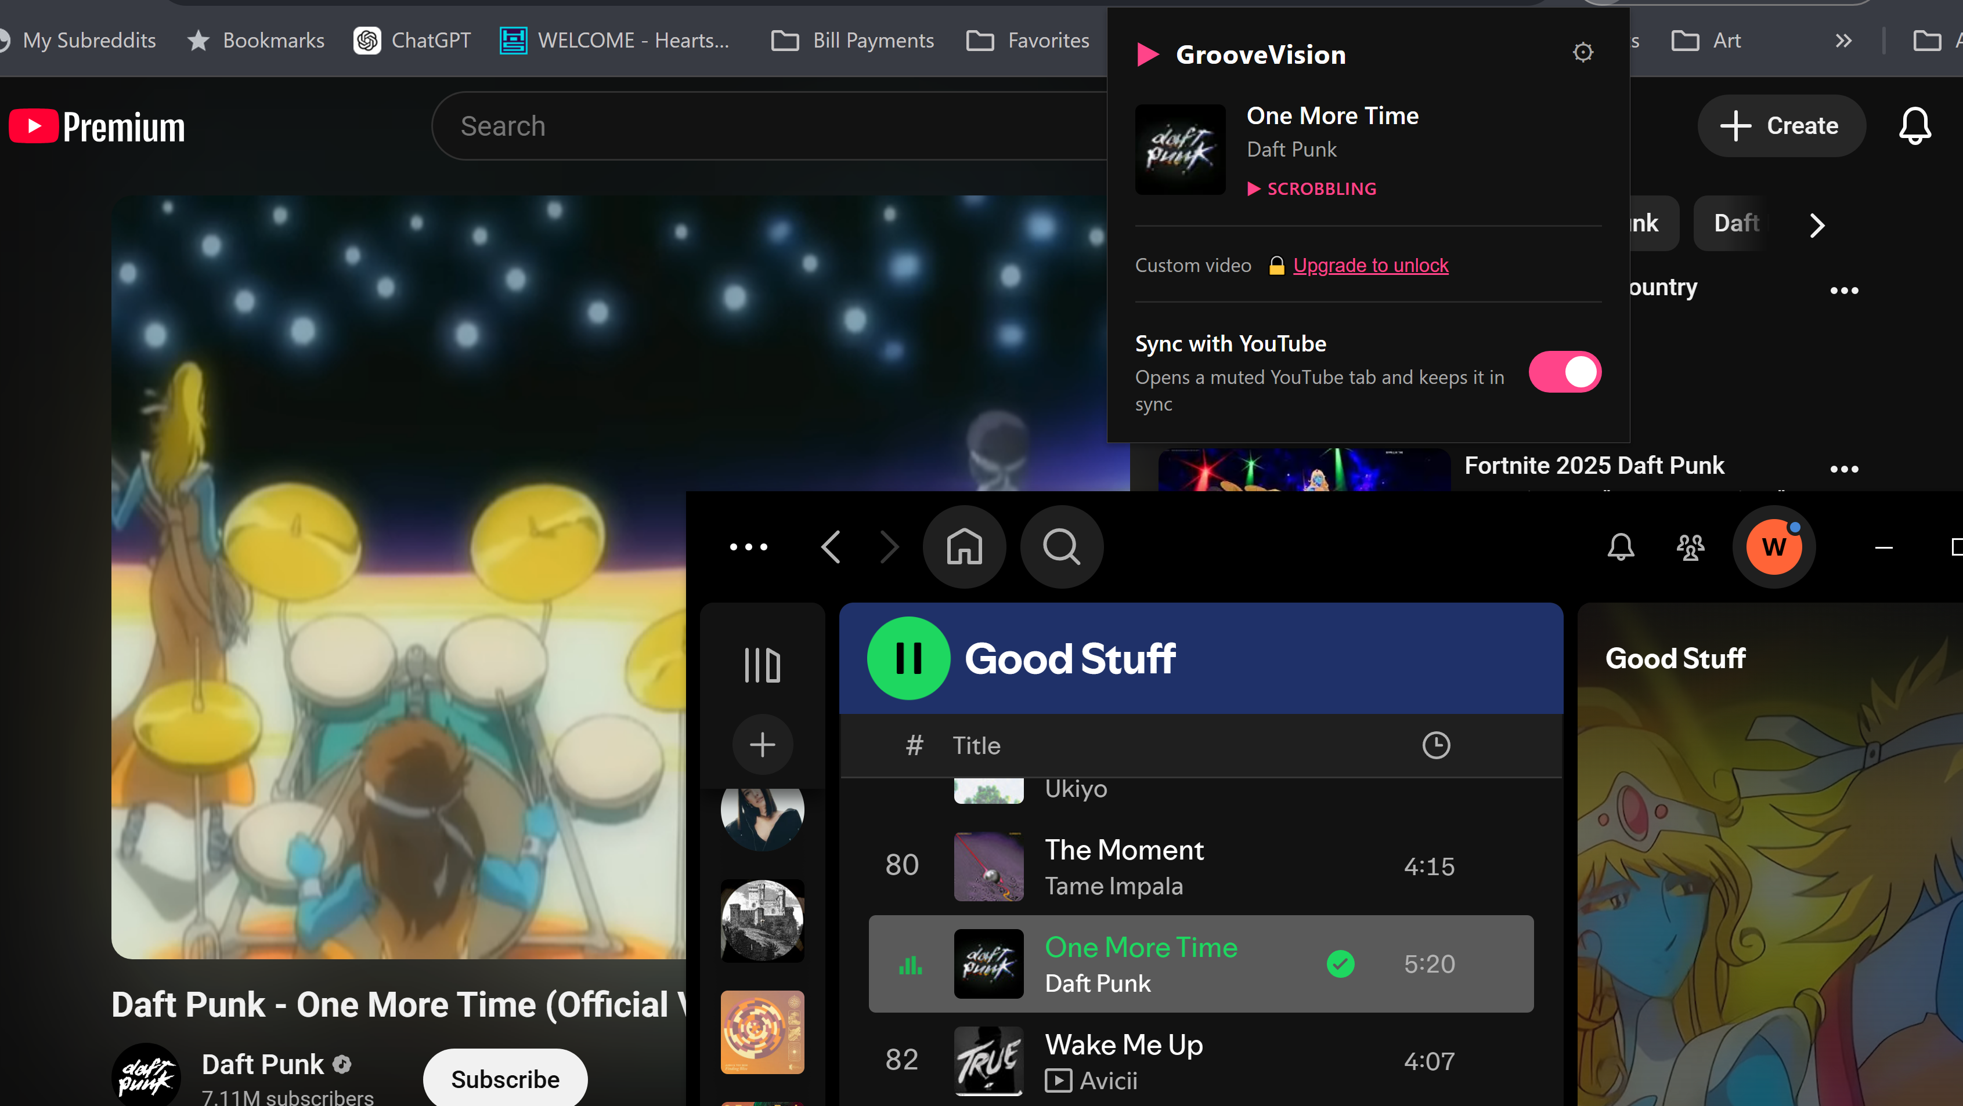
Task: Open Favorites bookmark folder
Action: pos(1028,41)
